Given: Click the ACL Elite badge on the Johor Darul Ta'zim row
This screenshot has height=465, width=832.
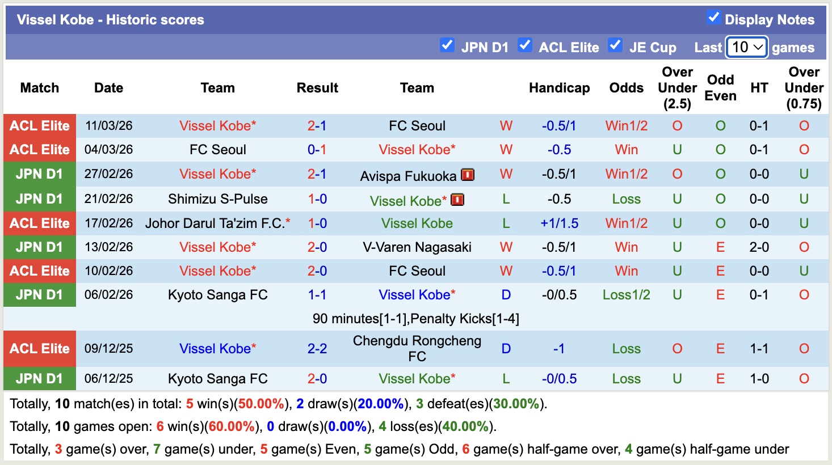Looking at the screenshot, I should tap(39, 223).
